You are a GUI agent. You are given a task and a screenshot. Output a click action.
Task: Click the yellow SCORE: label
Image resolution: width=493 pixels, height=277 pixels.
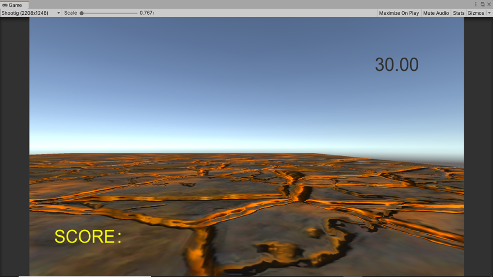click(88, 237)
